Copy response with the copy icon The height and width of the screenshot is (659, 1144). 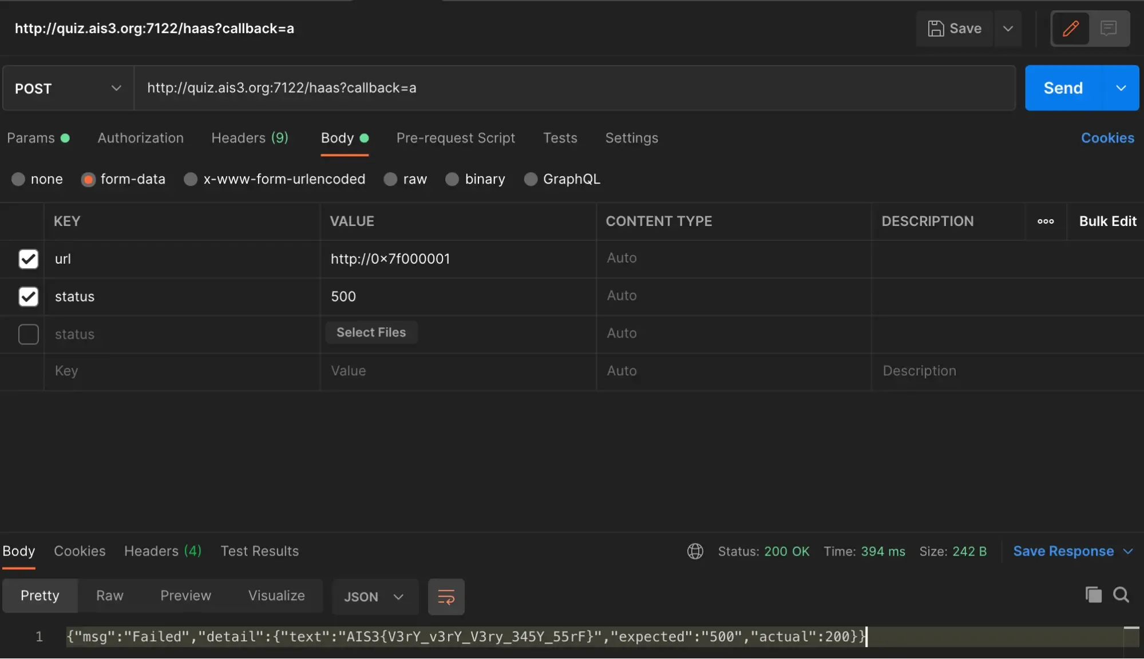point(1093,595)
